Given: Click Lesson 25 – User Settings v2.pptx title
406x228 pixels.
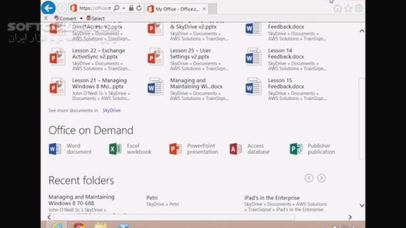Looking at the screenshot, I should [191, 53].
